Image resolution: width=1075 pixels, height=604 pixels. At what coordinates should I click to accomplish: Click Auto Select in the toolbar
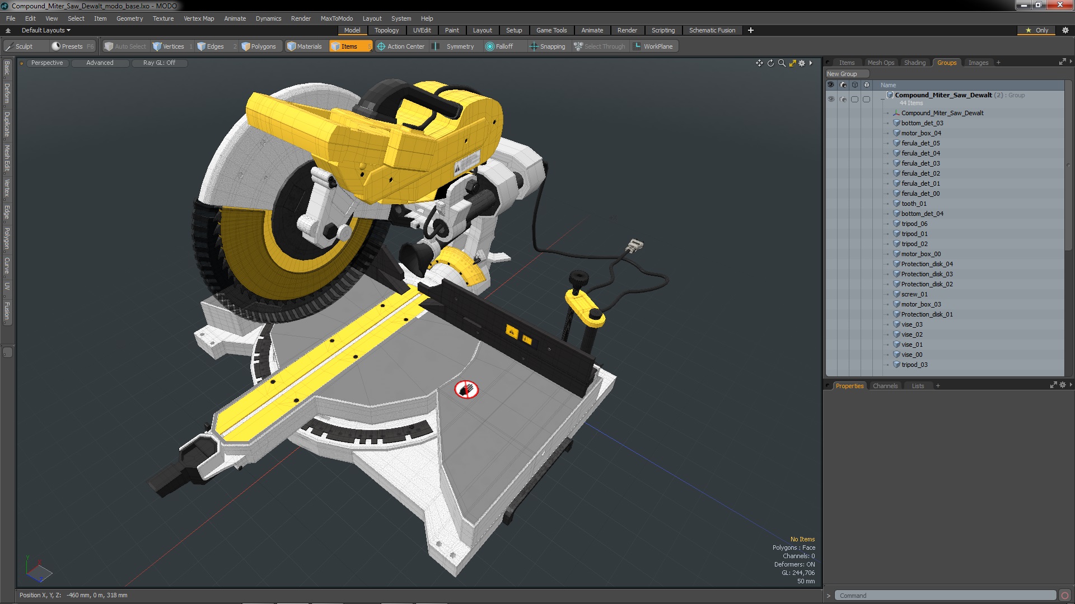[x=125, y=46]
